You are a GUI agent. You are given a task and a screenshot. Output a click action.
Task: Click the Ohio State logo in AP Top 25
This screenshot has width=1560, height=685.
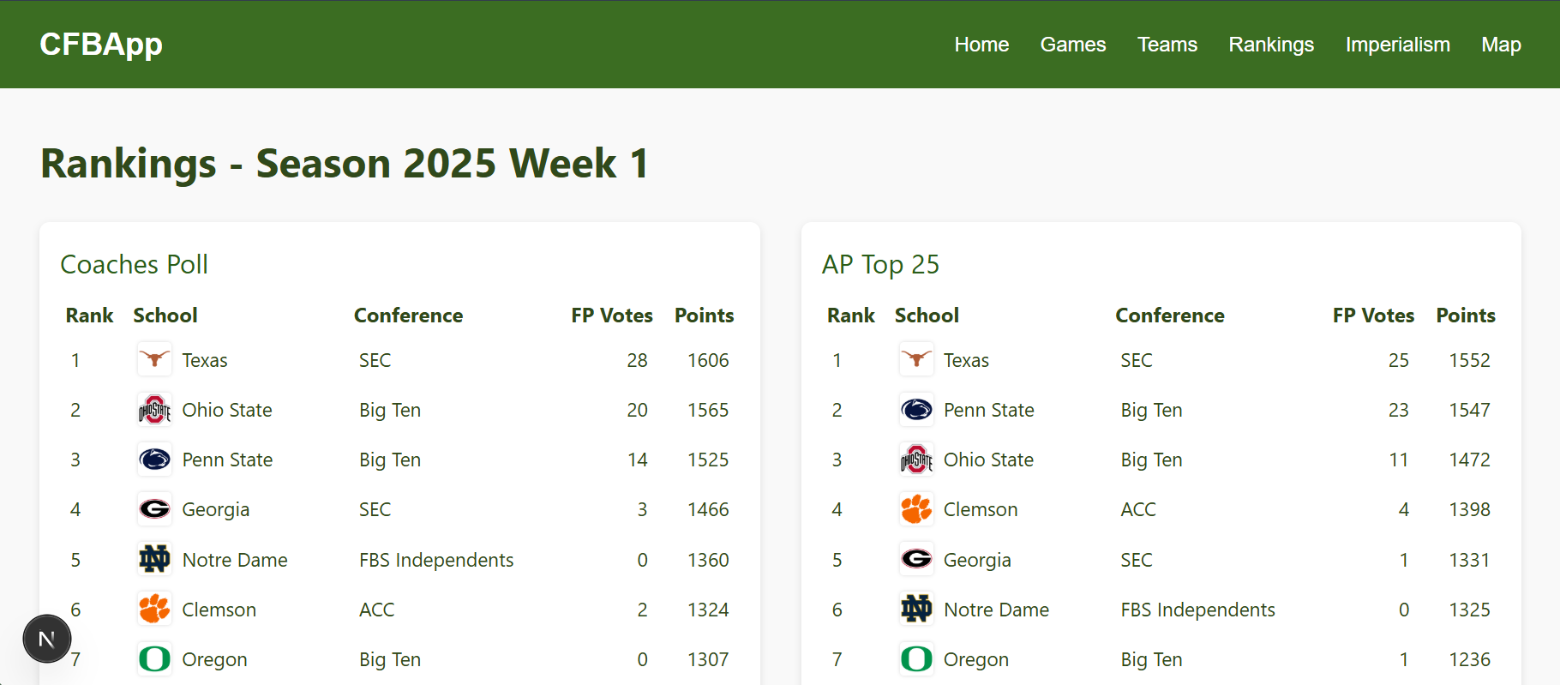coord(915,459)
